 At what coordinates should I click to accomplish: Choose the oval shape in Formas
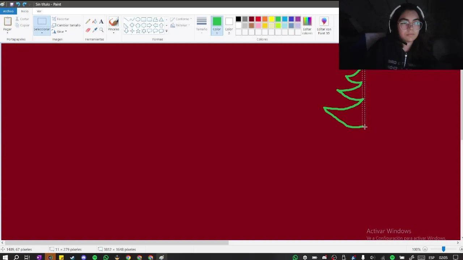click(x=138, y=19)
